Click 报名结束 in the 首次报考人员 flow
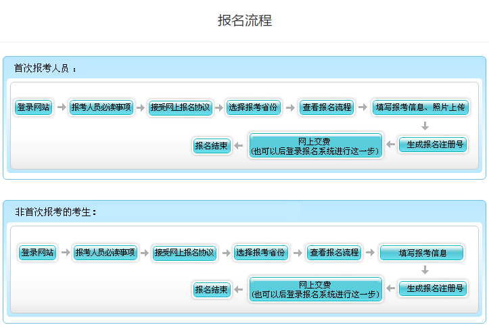The height and width of the screenshot is (327, 489). [212, 145]
